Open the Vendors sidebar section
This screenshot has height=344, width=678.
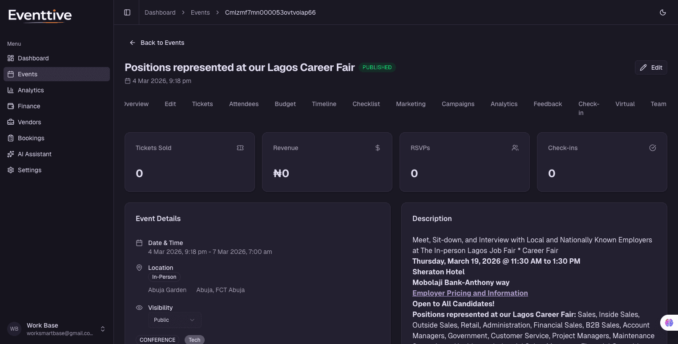[x=29, y=122]
